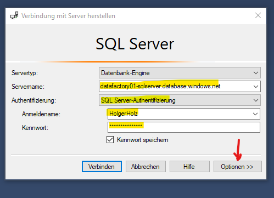The width and height of the screenshot is (274, 198).
Task: Toggle the Kennwort speichern checkbox
Action: pyautogui.click(x=110, y=140)
